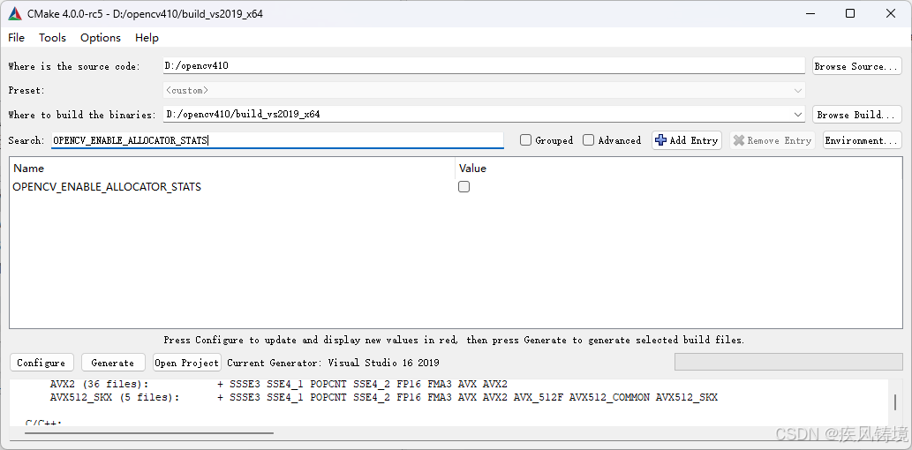Image resolution: width=912 pixels, height=450 pixels.
Task: Minimize the CMake window
Action: (x=809, y=13)
